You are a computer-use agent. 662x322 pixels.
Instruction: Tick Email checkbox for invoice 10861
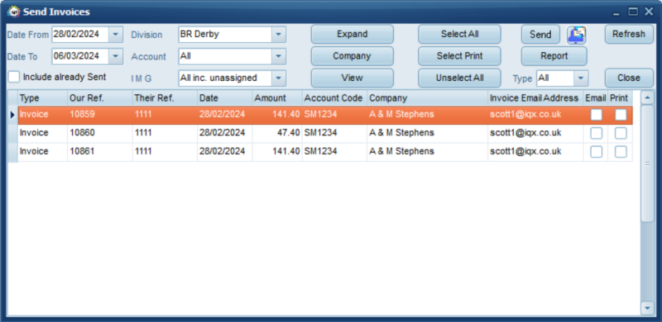(596, 152)
